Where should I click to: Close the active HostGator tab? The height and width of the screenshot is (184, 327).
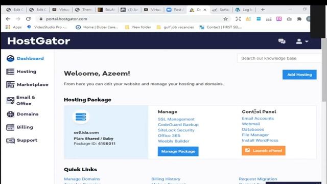205,10
